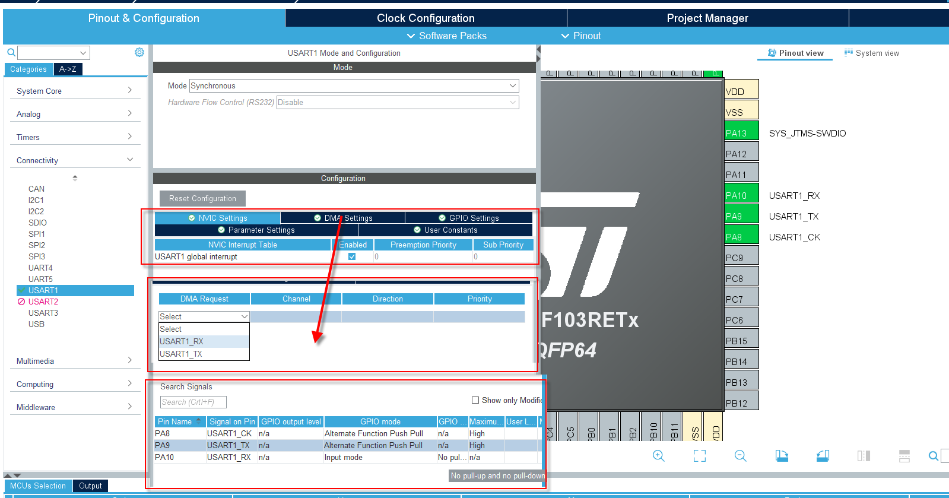This screenshot has height=498, width=949.
Task: Click the peripheral search magnifier icon
Action: [x=11, y=53]
